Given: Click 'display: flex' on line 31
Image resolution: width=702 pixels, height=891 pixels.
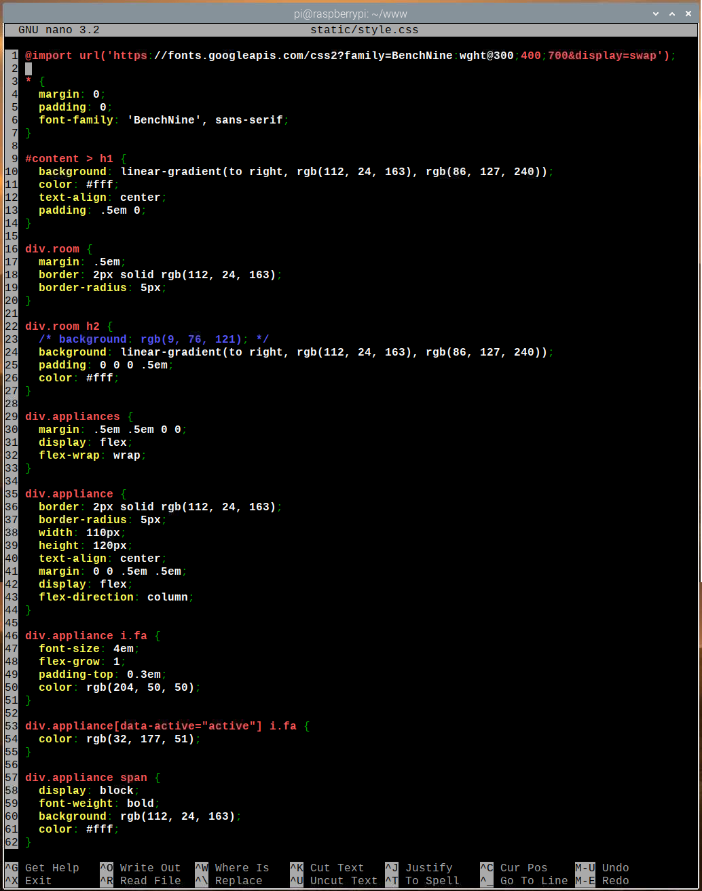Looking at the screenshot, I should [x=86, y=442].
